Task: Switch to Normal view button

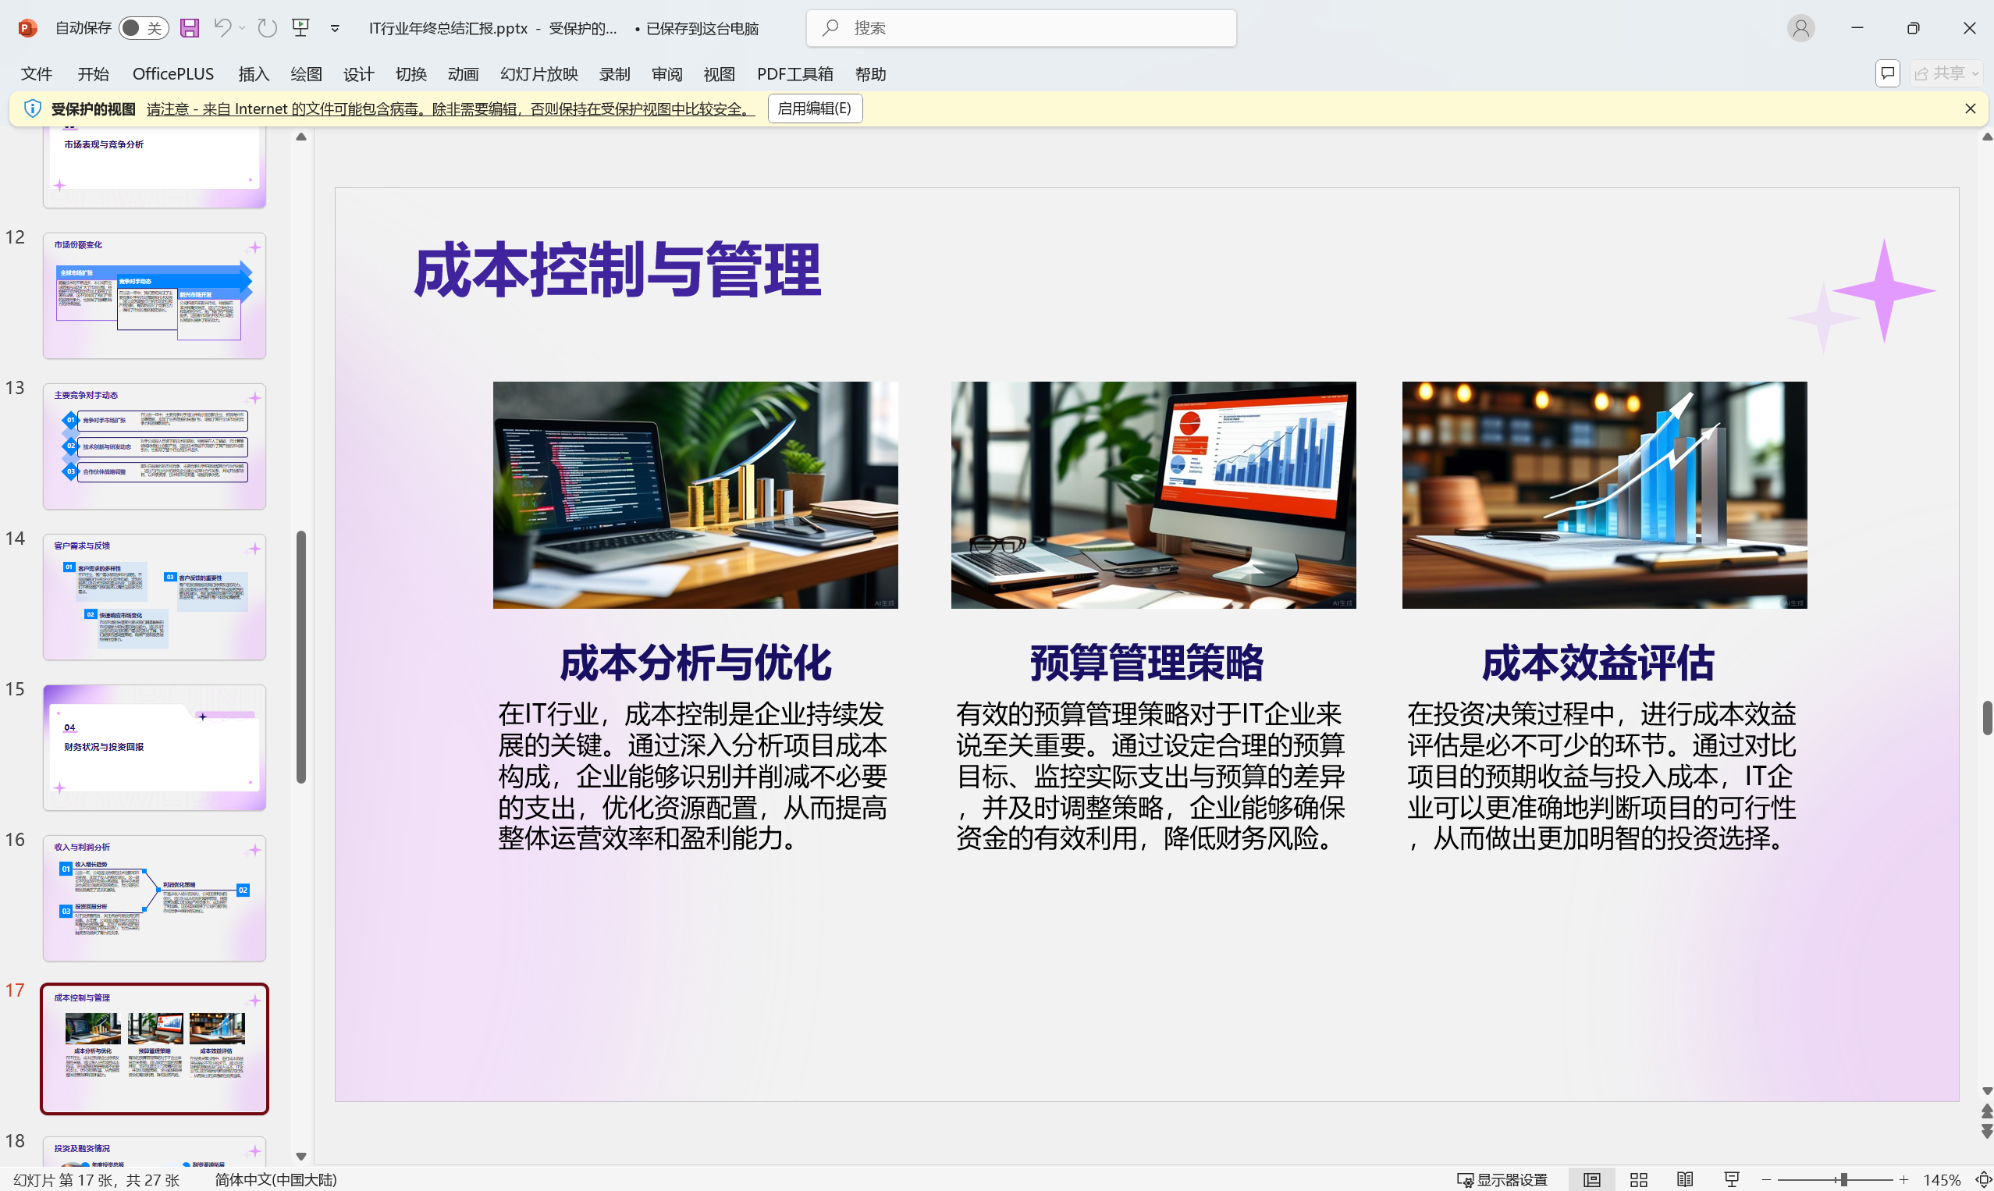Action: pos(1592,1180)
